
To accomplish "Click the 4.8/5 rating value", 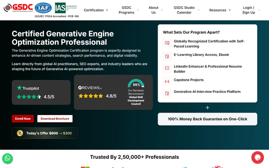I will (x=111, y=96).
